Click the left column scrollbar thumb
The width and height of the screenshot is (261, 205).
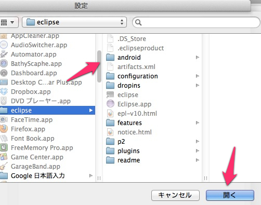(99, 66)
